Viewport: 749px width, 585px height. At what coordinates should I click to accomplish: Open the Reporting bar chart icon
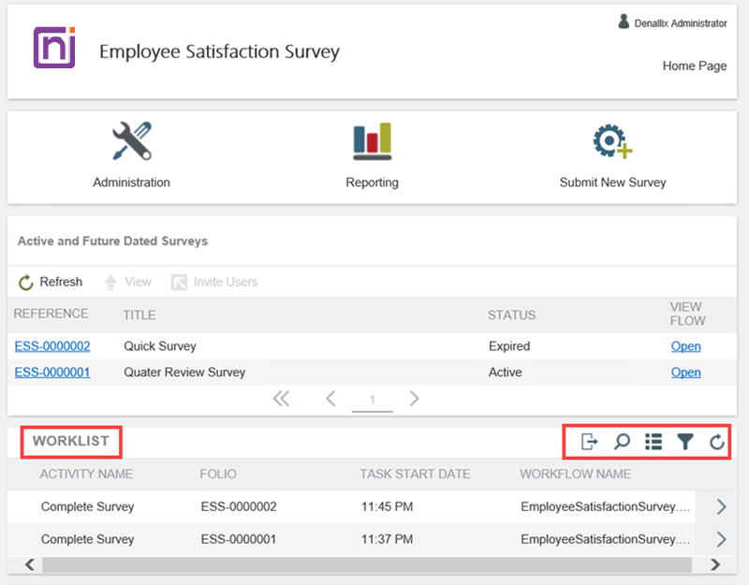372,142
